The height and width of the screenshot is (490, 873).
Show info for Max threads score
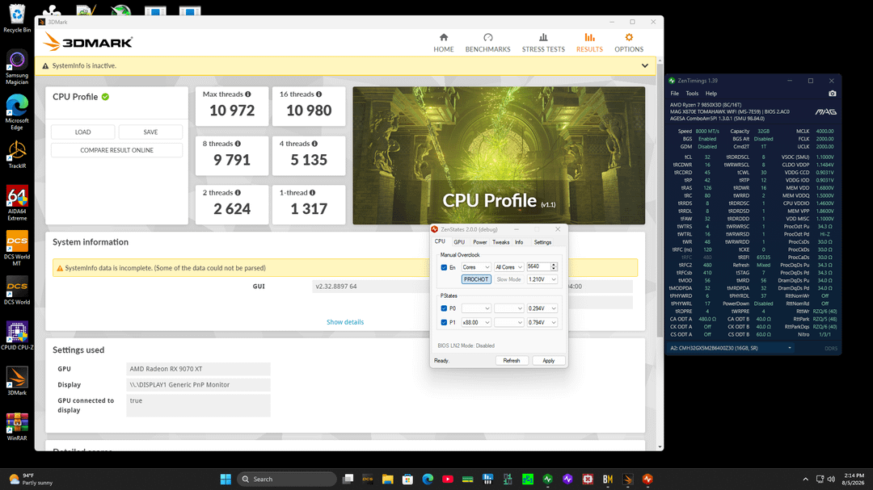248,94
